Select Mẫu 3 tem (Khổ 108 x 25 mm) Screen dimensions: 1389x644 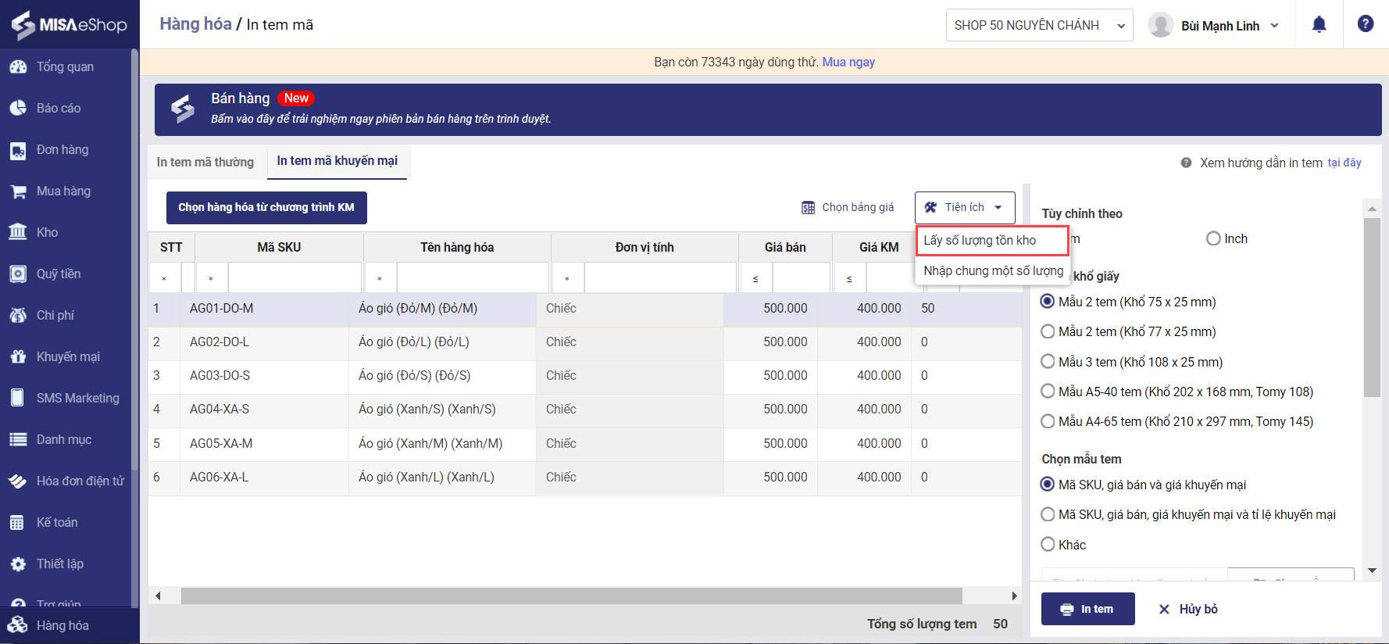[x=1048, y=362]
